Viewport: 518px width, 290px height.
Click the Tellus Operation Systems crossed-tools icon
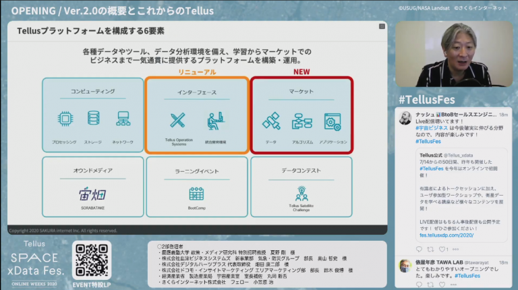coord(178,120)
